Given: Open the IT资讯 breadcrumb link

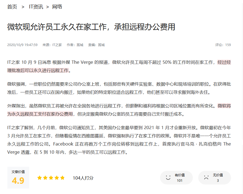Looking at the screenshot, I should [x=36, y=7].
